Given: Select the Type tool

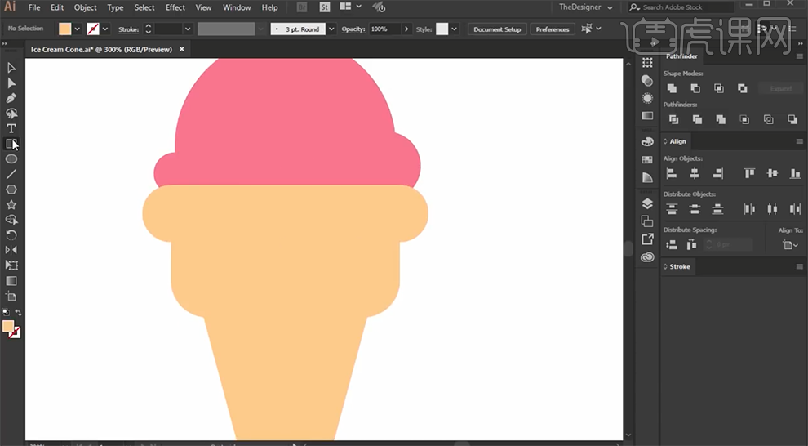Looking at the screenshot, I should coord(11,128).
